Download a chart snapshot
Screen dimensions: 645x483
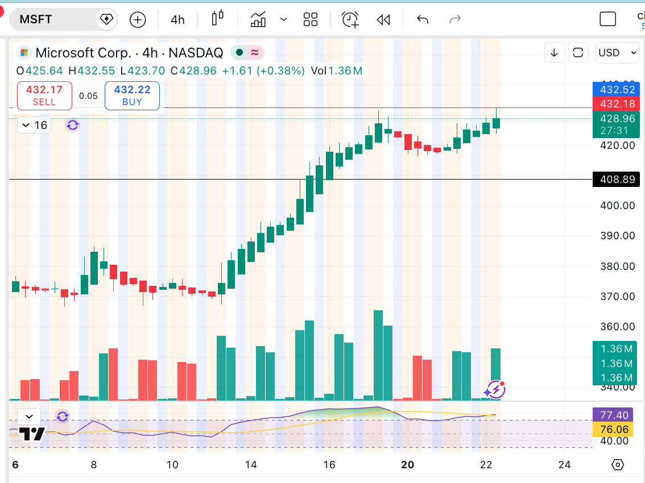tap(554, 52)
